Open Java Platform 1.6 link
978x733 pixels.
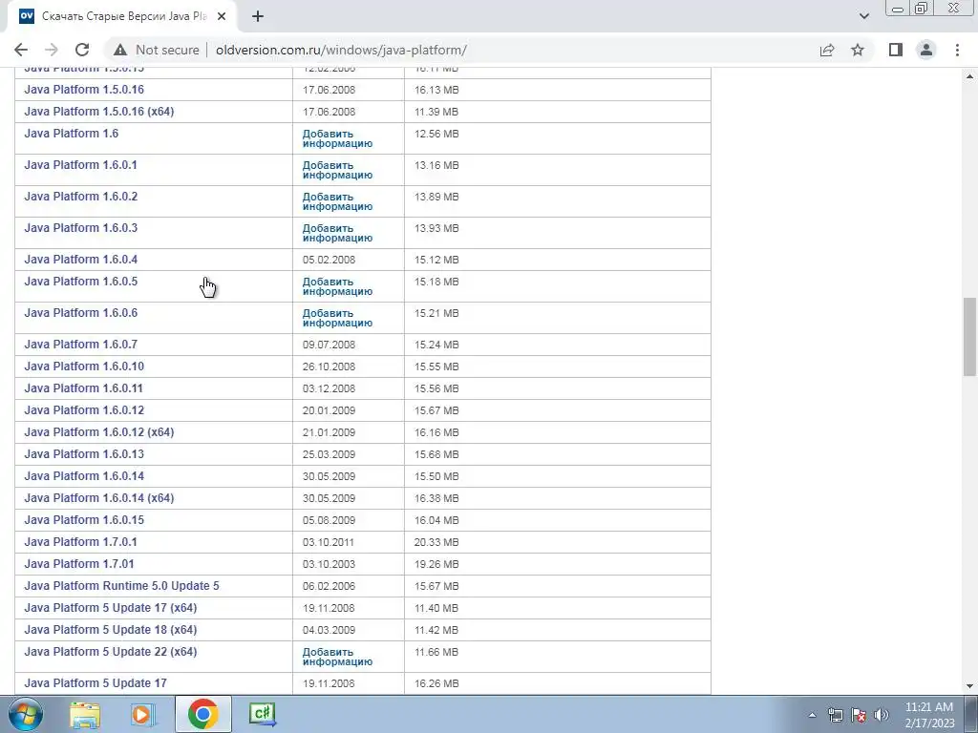click(x=71, y=134)
